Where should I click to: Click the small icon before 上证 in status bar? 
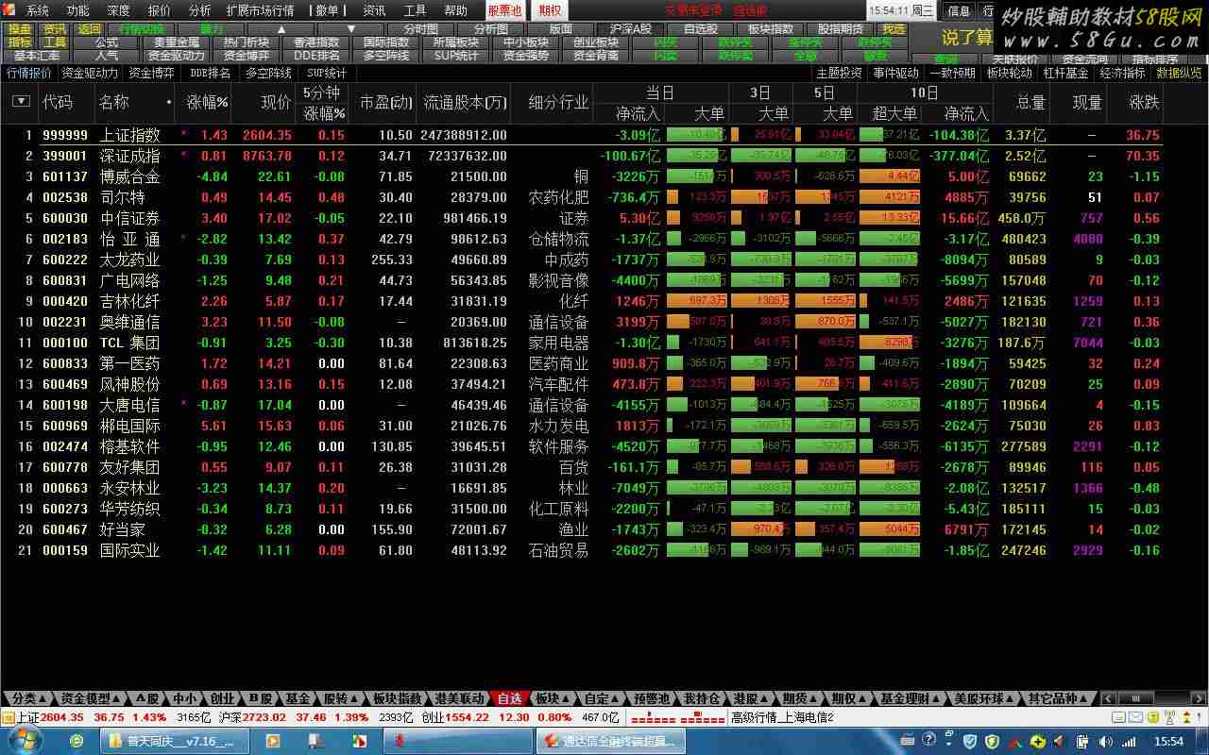[x=9, y=717]
